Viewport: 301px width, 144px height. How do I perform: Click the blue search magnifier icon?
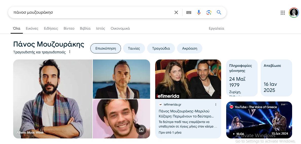tap(219, 12)
